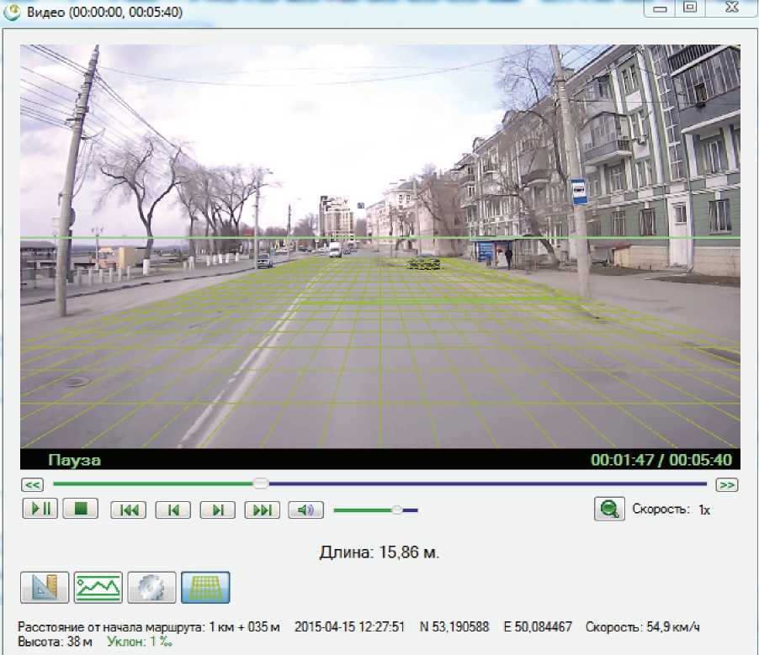Click the rewind double-arrow at timeline left
Viewport: 759px width, 655px height.
point(32,484)
